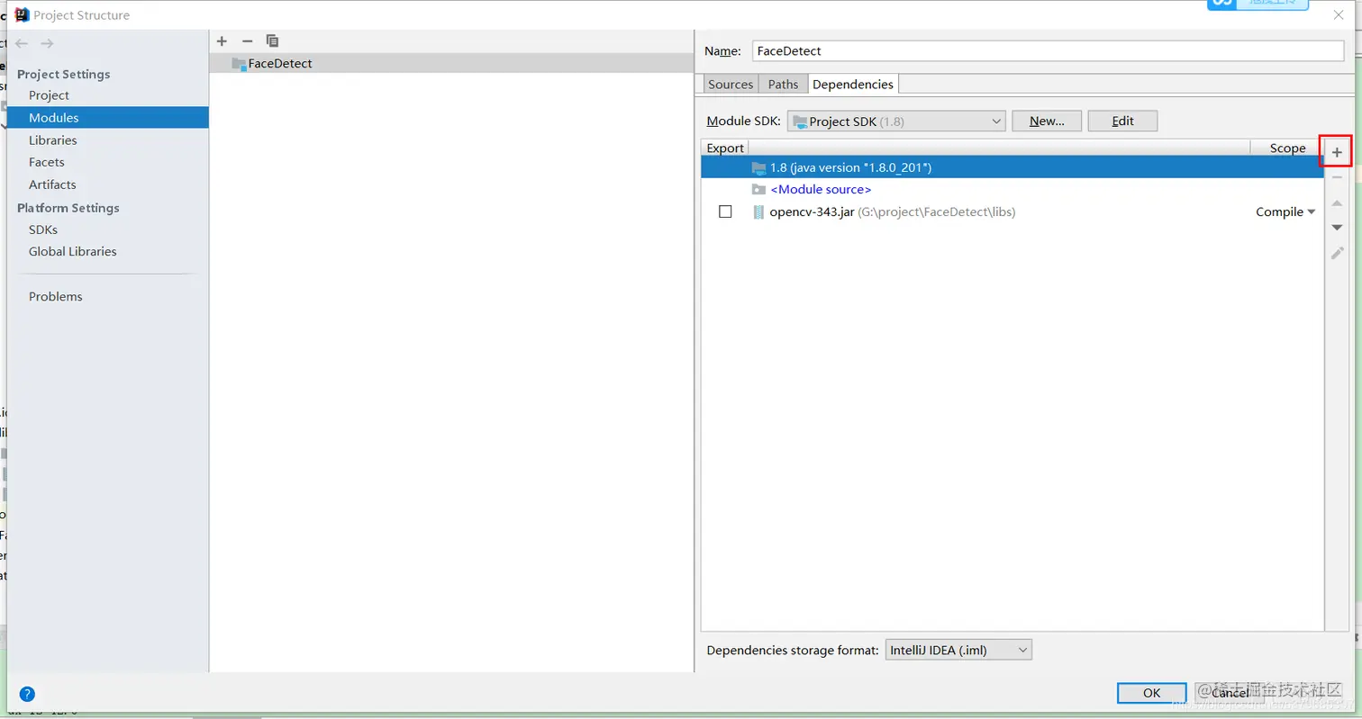Remove selected module with minus icon
The height and width of the screenshot is (719, 1362).
[248, 41]
